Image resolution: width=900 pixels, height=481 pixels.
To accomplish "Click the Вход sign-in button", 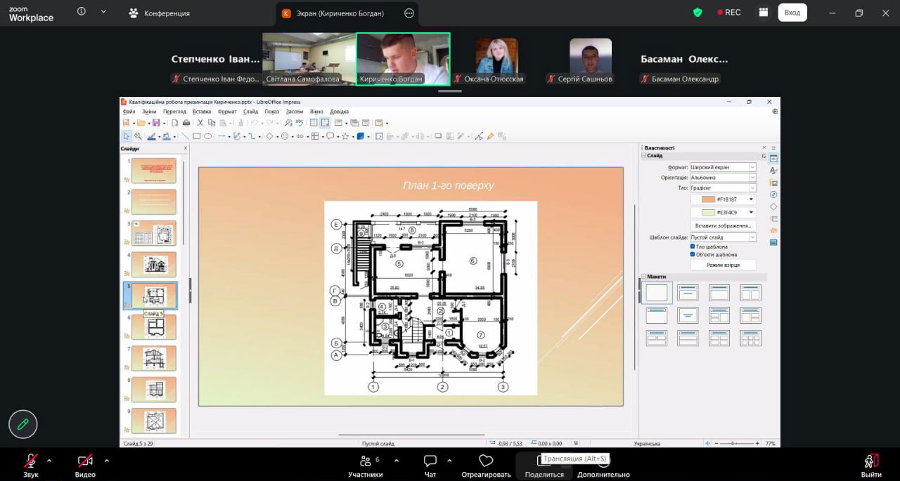I will tap(792, 13).
